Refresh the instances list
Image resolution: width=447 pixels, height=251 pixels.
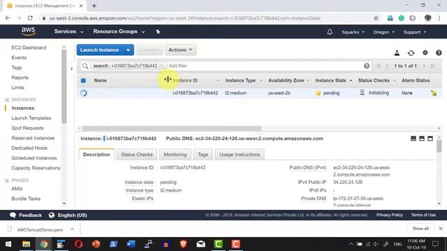click(x=411, y=53)
